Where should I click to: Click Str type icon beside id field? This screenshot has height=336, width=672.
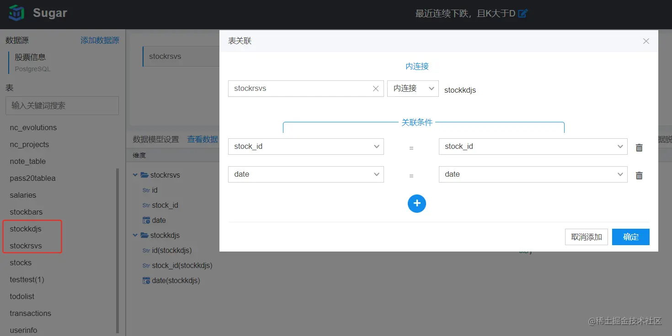[x=146, y=190]
